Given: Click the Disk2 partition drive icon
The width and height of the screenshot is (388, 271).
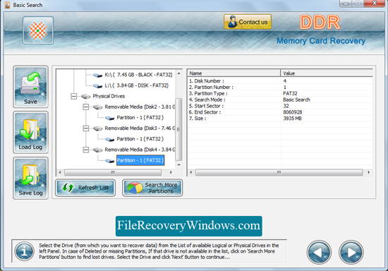Looking at the screenshot, I should click(x=109, y=118).
